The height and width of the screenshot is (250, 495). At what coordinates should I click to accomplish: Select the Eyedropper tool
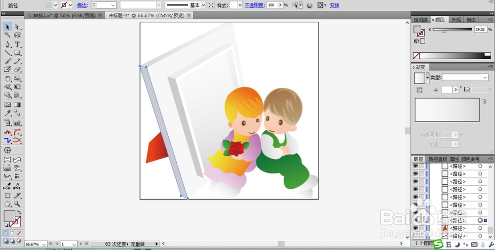[7, 113]
